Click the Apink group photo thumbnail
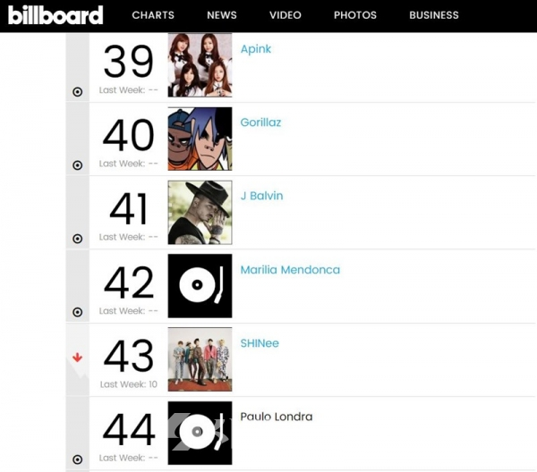The height and width of the screenshot is (472, 537). click(200, 65)
